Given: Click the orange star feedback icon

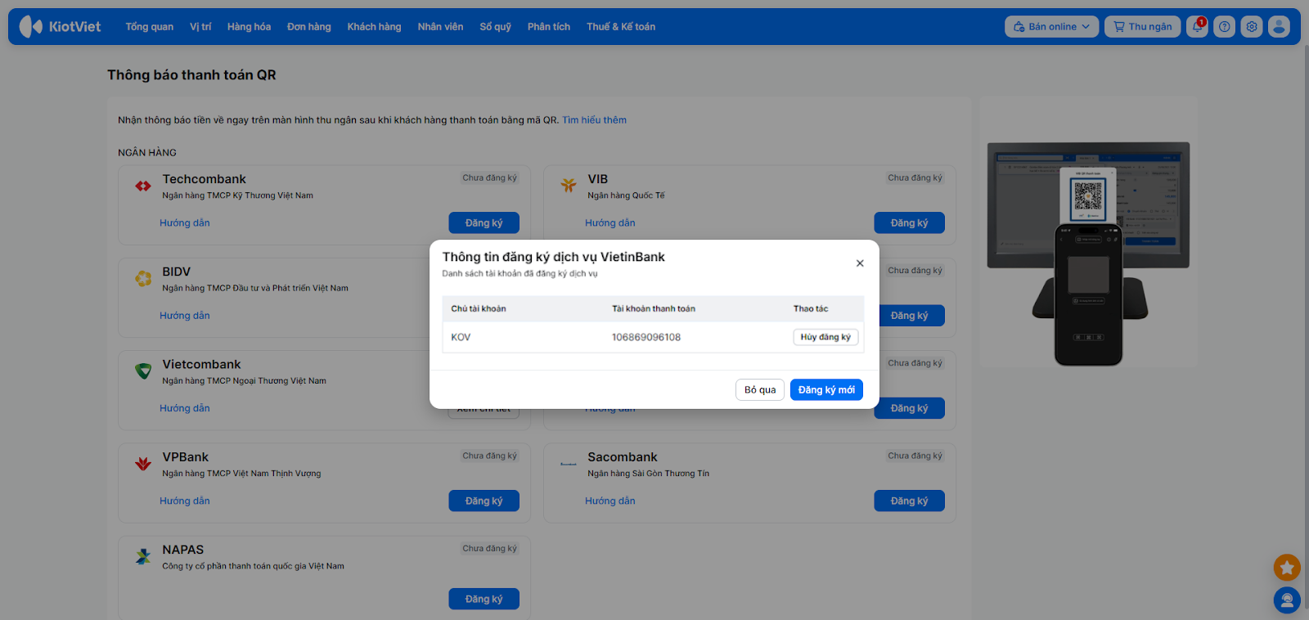Looking at the screenshot, I should (x=1287, y=567).
